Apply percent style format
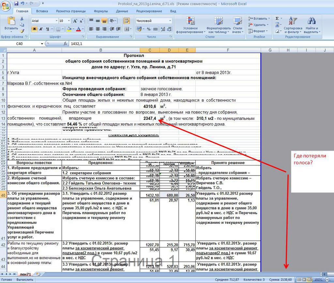The height and width of the screenshot is (283, 334). point(149,29)
